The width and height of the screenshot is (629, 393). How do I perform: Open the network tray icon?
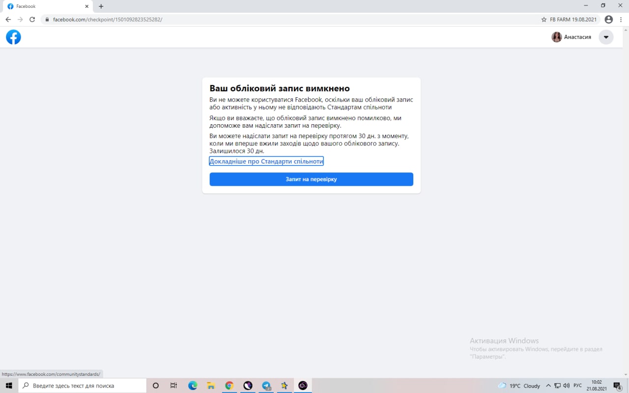pyautogui.click(x=558, y=386)
